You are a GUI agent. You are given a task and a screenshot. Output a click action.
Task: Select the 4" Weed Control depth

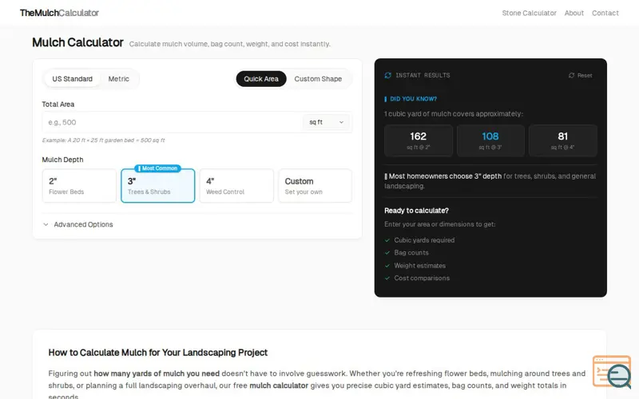[x=236, y=186]
